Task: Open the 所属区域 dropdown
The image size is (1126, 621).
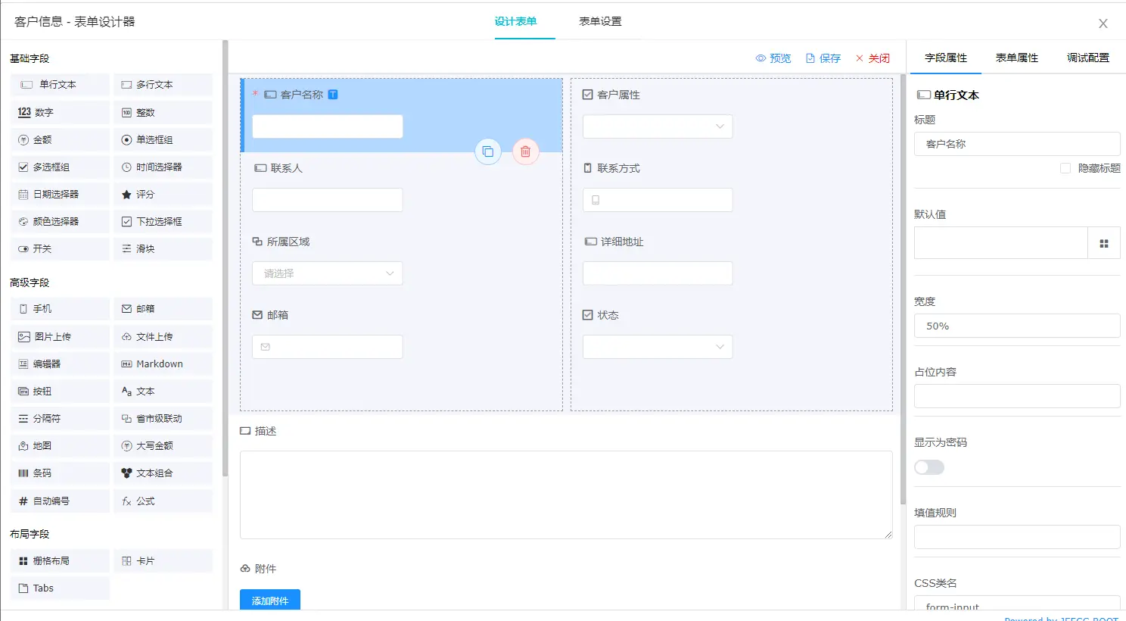Action: (x=327, y=273)
